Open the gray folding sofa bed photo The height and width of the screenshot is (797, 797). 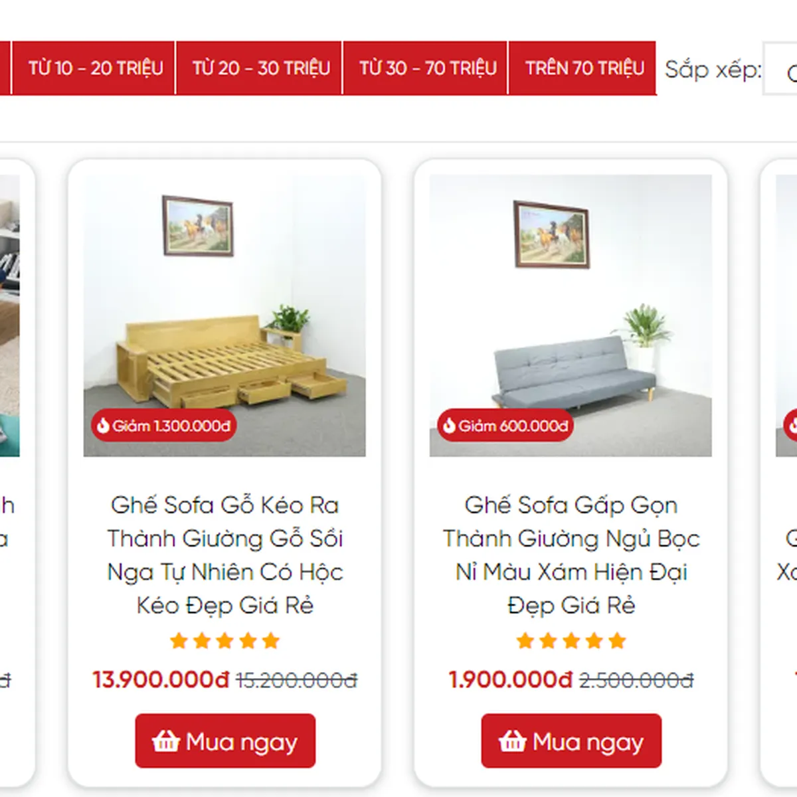tap(571, 315)
